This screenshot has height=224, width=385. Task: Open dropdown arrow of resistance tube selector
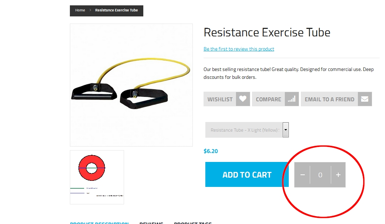click(286, 130)
